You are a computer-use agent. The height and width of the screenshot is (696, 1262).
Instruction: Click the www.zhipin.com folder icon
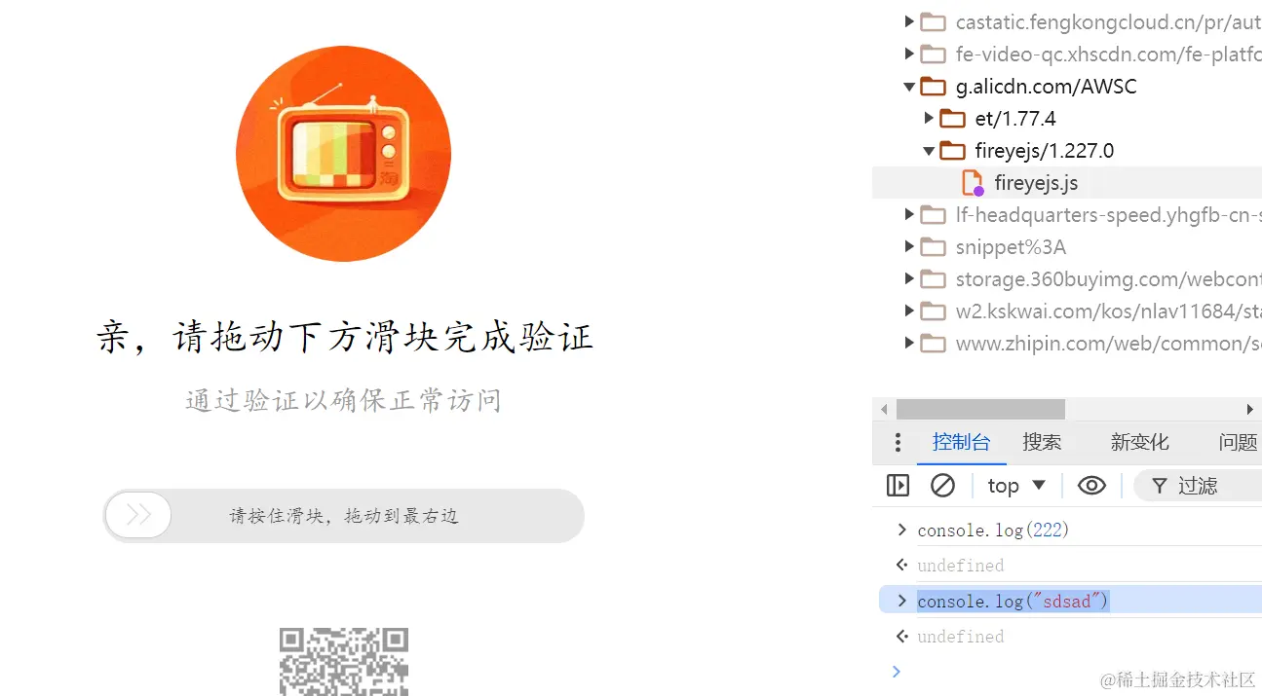(x=934, y=343)
